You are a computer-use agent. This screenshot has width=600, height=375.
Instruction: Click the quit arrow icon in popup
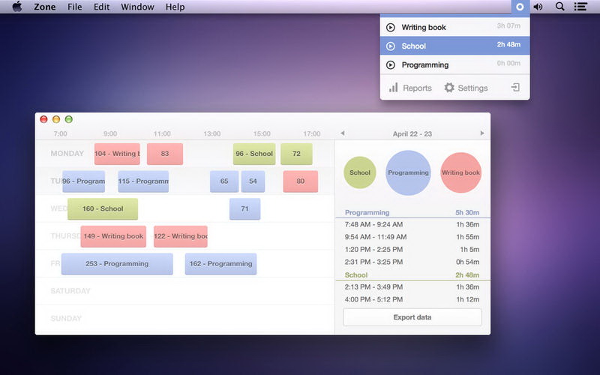click(515, 88)
